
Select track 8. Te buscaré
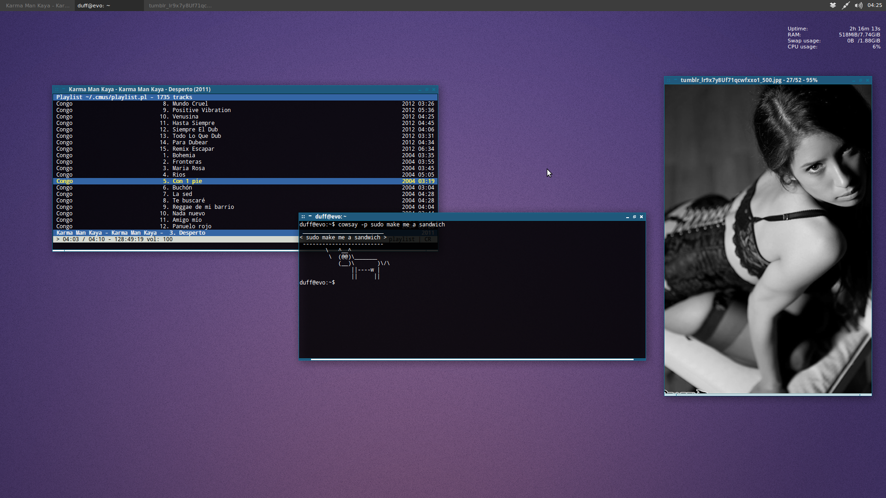[x=245, y=201]
